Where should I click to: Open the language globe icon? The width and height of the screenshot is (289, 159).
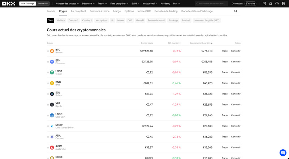[x=283, y=4]
